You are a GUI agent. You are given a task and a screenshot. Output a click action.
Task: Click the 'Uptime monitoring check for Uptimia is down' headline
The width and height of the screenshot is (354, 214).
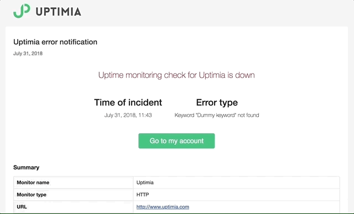[176, 75]
